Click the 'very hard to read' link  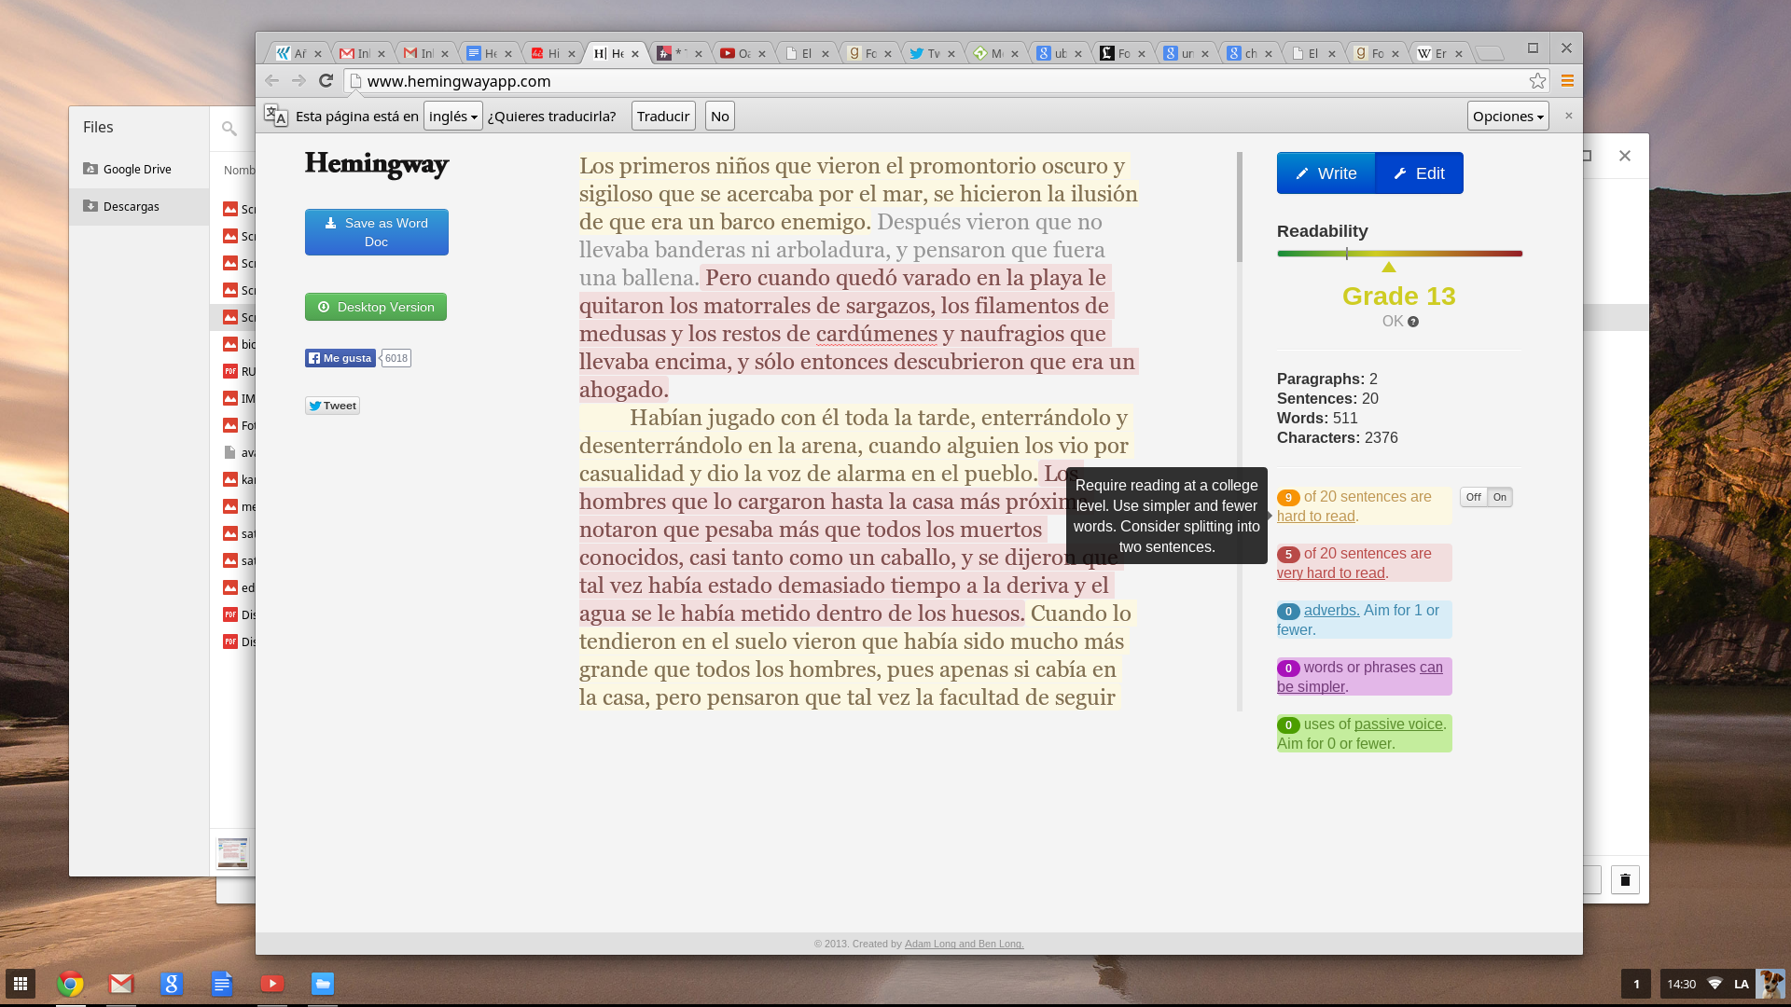click(1330, 573)
